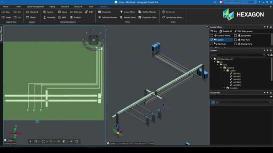The height and width of the screenshot is (153, 273).
Task: Open the R3D explorer
Action: tap(89, 12)
